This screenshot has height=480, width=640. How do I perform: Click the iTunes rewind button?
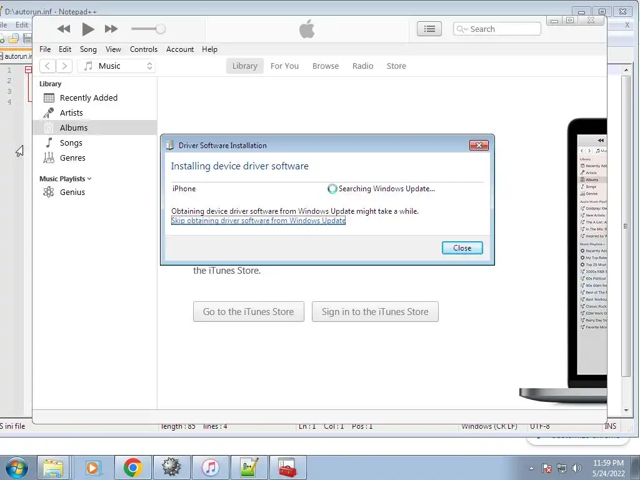64,29
